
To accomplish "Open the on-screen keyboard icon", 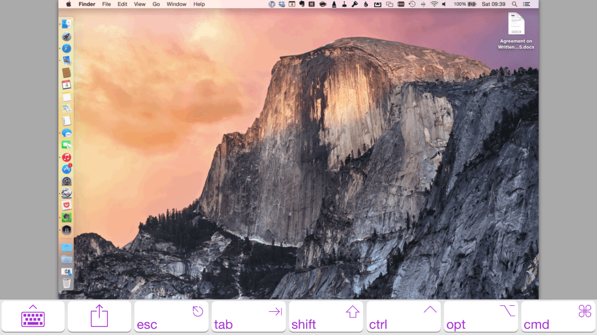I will 33,316.
